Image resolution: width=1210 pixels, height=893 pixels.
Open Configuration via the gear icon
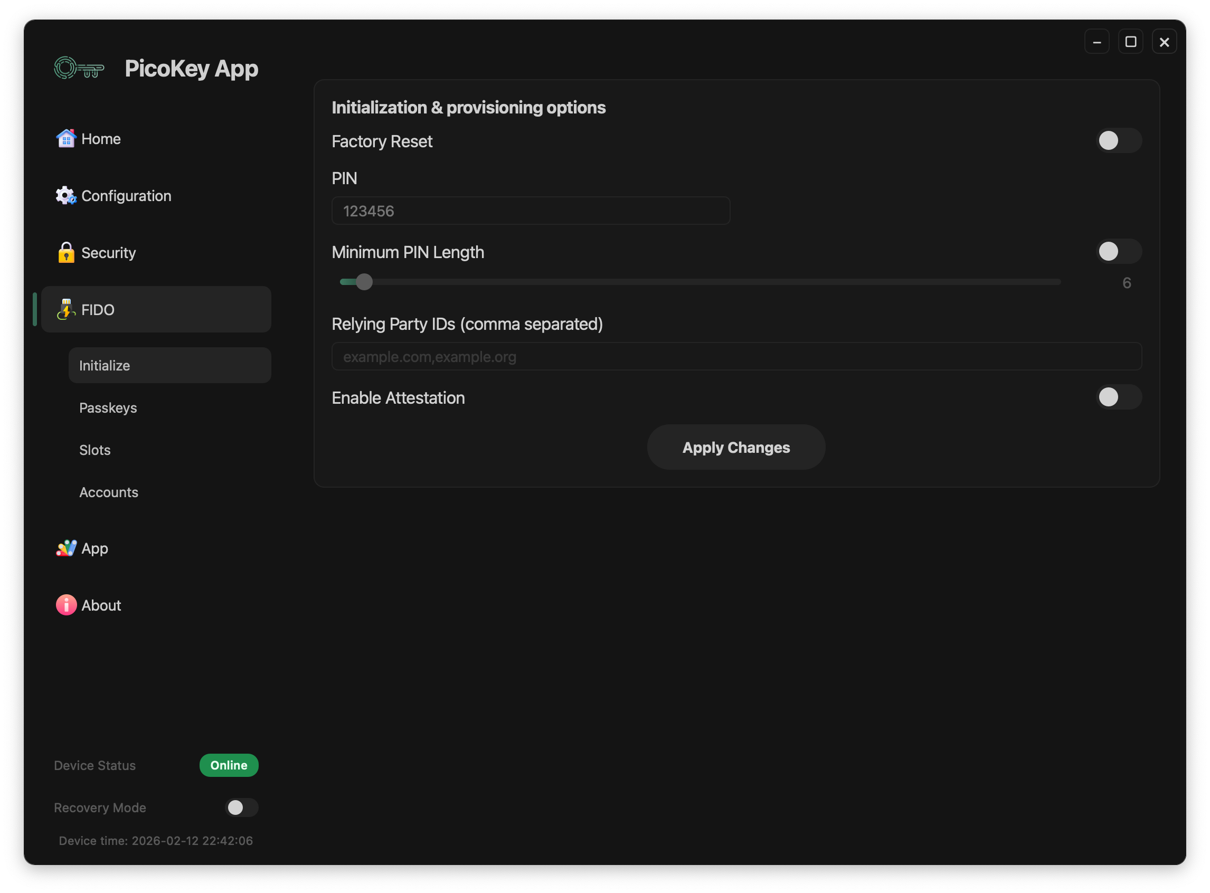[x=66, y=196]
